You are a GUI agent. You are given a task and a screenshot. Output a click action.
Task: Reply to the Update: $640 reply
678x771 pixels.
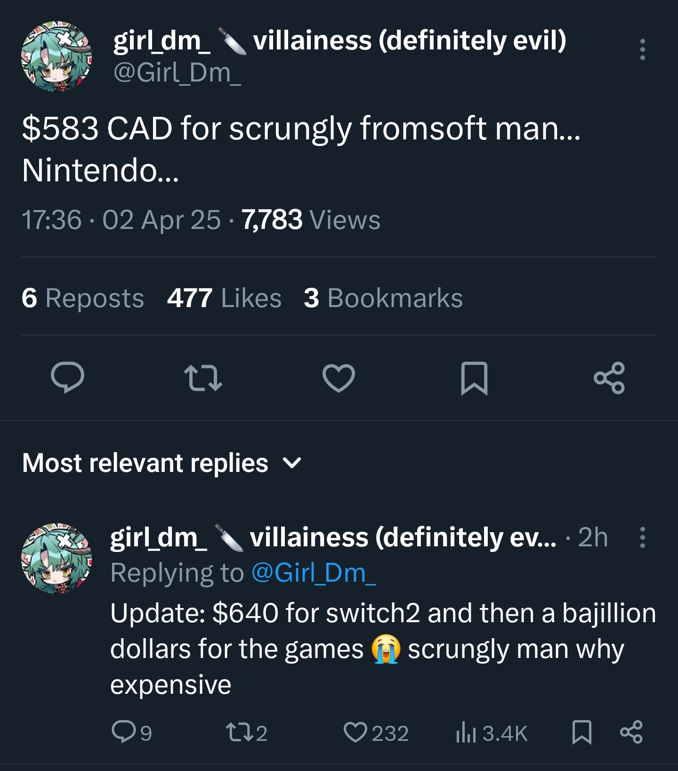(x=123, y=732)
